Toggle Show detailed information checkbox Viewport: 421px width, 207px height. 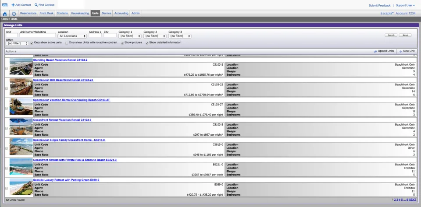click(x=147, y=43)
